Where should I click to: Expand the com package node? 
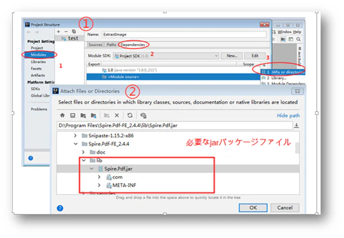point(99,177)
